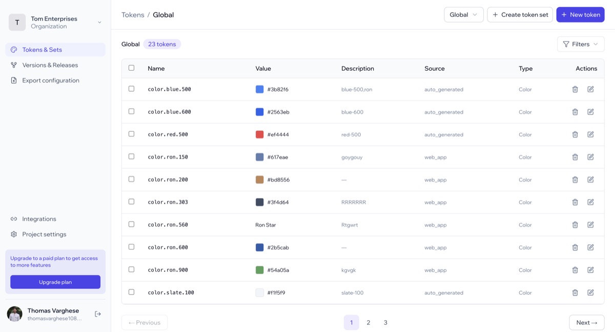Screen dimensions: 615x332
Task: Toggle the select-all checkbox in table header
Action: click(131, 68)
